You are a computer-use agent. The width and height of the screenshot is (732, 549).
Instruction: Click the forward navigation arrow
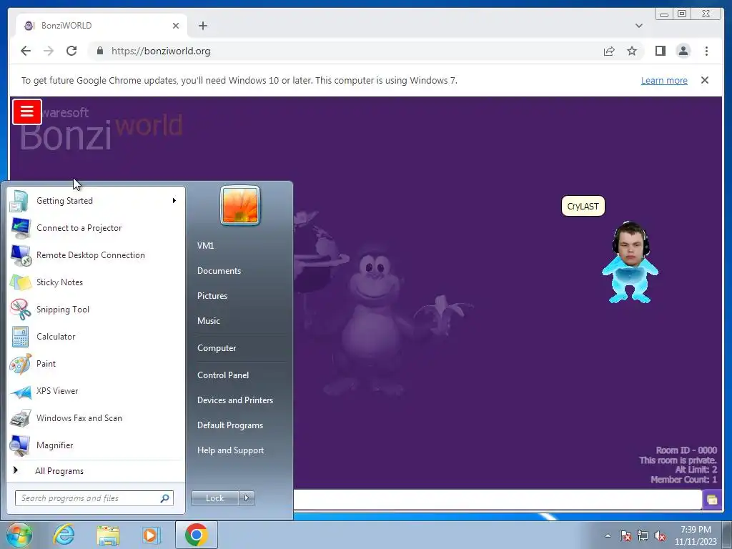coord(49,51)
